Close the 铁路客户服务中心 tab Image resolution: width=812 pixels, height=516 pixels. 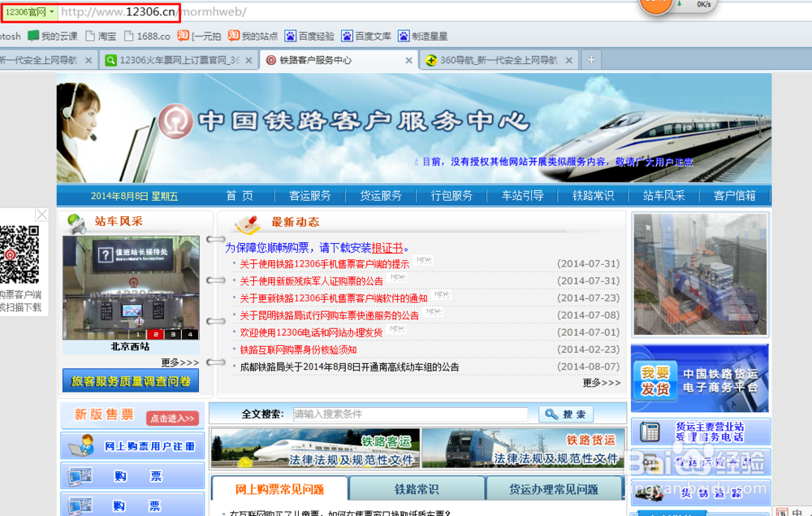[408, 61]
